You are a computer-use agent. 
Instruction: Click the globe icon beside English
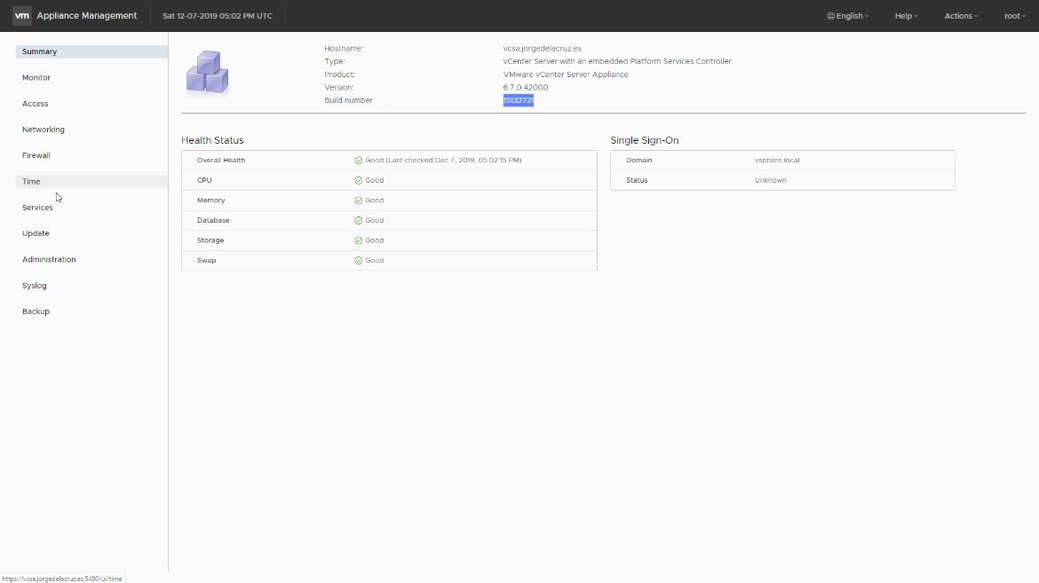830,16
